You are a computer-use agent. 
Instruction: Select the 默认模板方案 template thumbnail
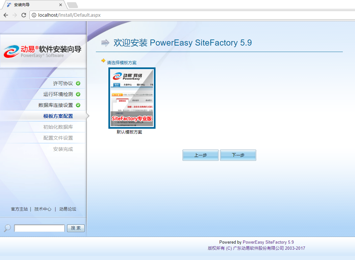coord(132,98)
